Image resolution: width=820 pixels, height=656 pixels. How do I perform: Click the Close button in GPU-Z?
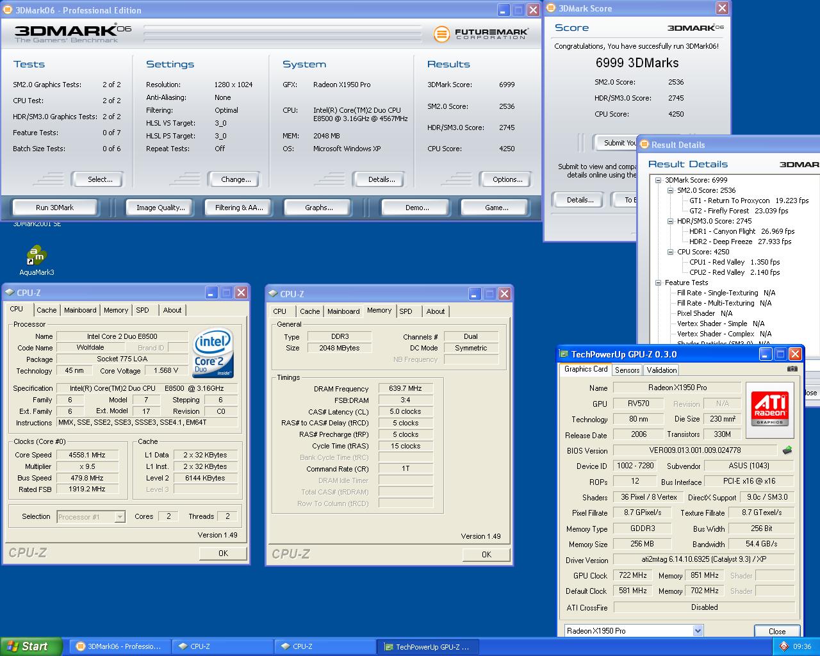coord(777,631)
